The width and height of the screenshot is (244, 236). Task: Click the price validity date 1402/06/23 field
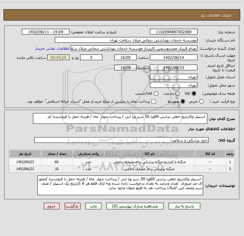174,67
